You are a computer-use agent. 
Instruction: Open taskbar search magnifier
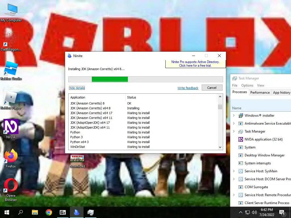pos(20,212)
